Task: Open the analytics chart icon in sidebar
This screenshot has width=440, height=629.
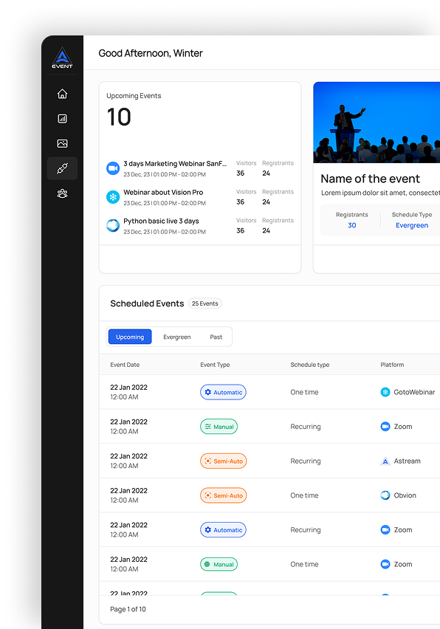Action: 62,119
